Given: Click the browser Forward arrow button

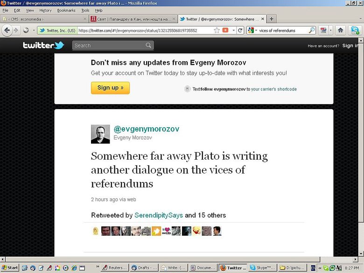Looking at the screenshot, I should pos(16,30).
